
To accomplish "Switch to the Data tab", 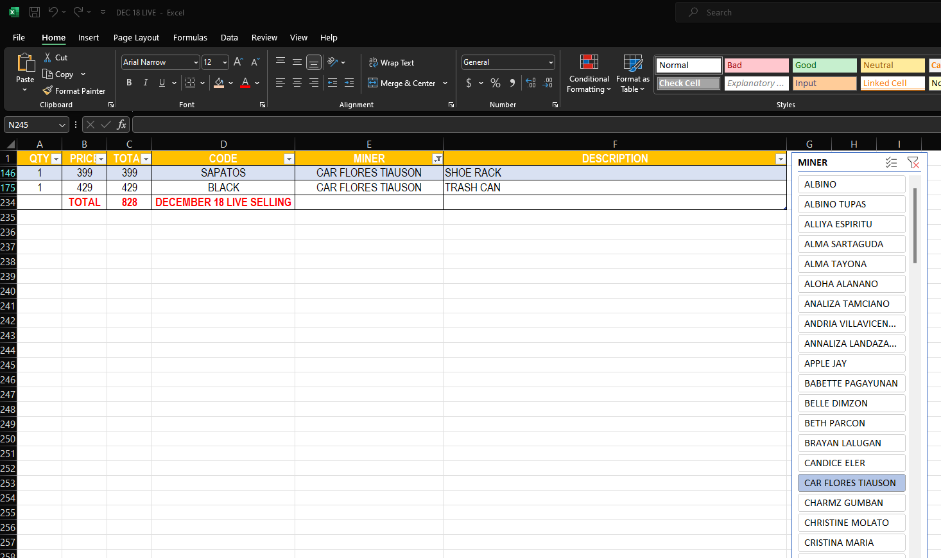I will coord(229,38).
